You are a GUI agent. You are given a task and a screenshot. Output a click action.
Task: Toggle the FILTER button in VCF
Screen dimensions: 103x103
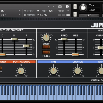pyautogui.click(x=46, y=52)
